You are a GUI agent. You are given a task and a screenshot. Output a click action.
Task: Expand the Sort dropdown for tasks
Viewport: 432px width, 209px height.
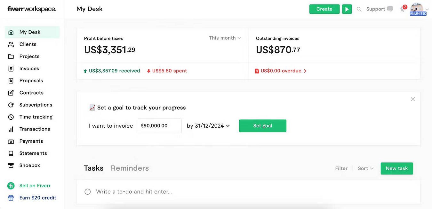click(366, 168)
